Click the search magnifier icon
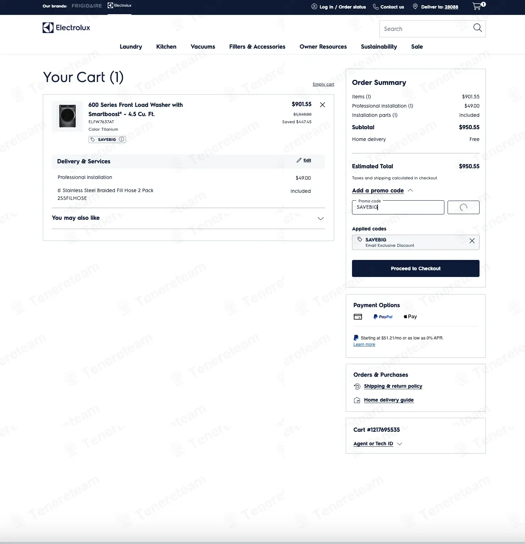This screenshot has width=525, height=544. coord(477,28)
